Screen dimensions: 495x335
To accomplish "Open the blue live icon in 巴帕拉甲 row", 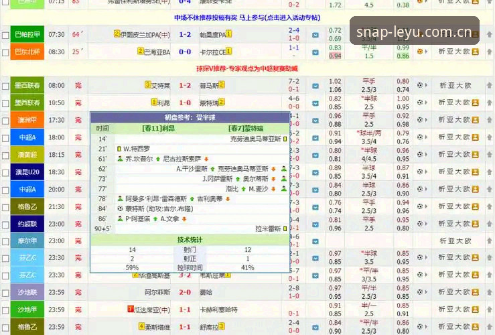I will [x=315, y=35].
